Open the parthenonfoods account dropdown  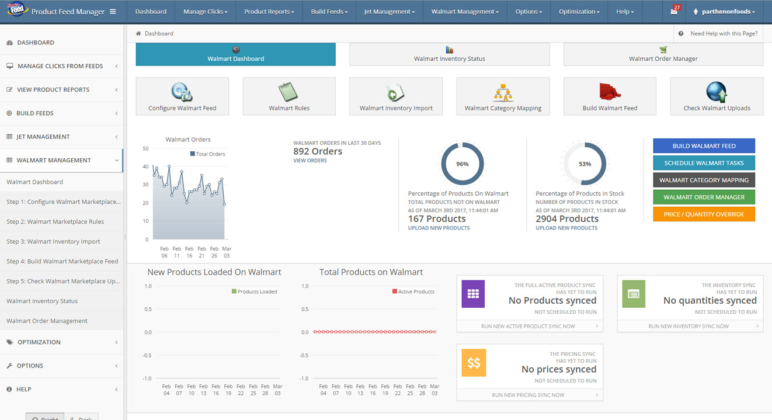724,12
